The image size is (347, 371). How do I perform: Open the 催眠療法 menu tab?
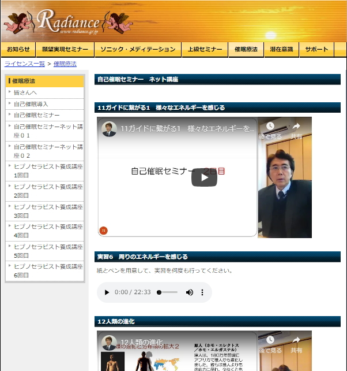pyautogui.click(x=246, y=50)
